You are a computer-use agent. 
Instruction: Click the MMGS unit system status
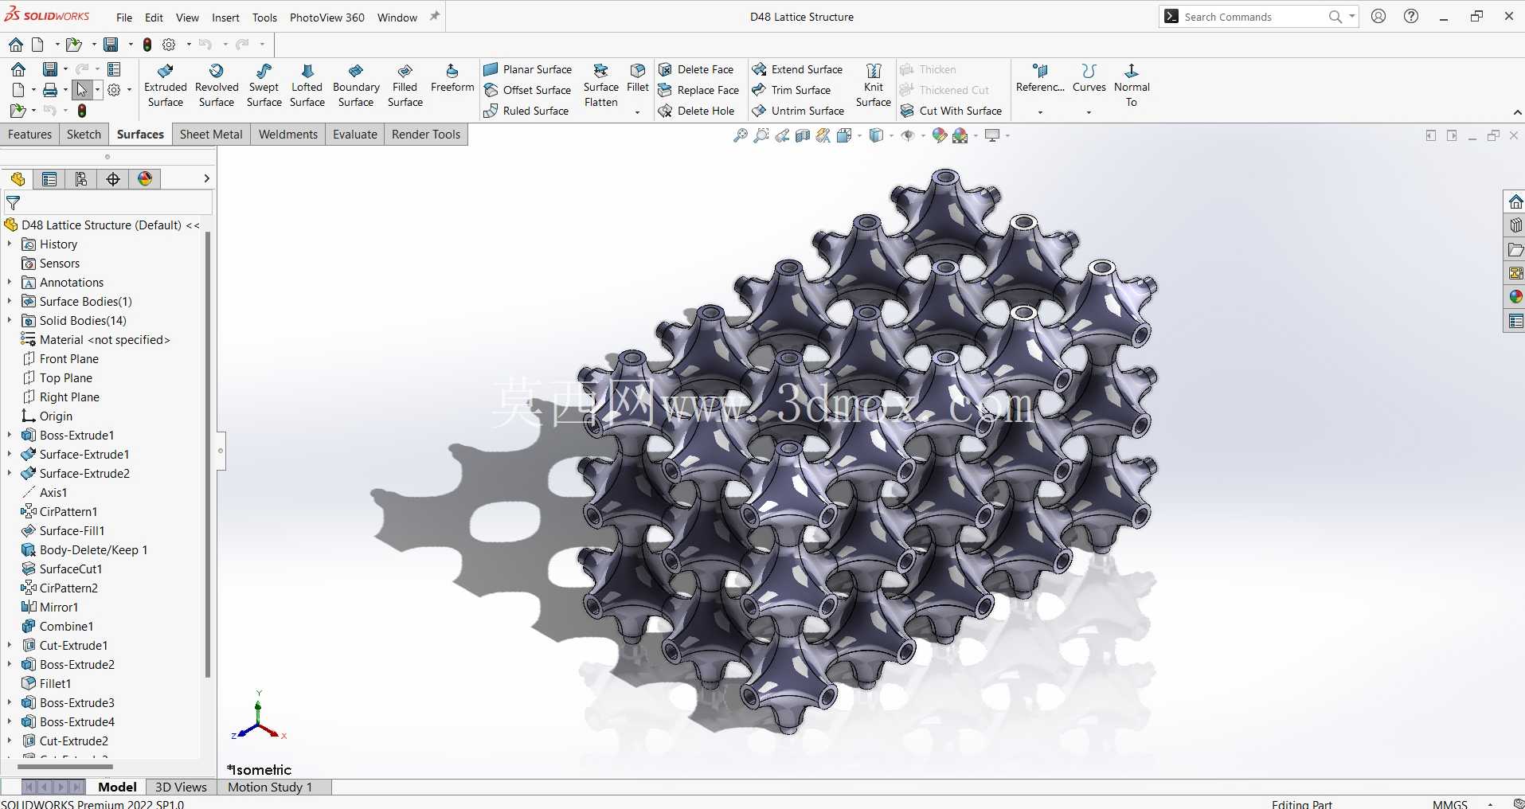1449,804
